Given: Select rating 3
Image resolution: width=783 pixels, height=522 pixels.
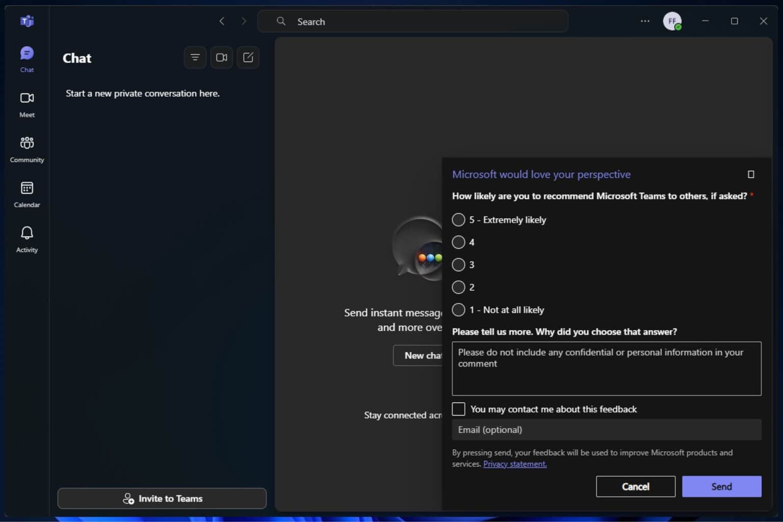Looking at the screenshot, I should tap(458, 265).
